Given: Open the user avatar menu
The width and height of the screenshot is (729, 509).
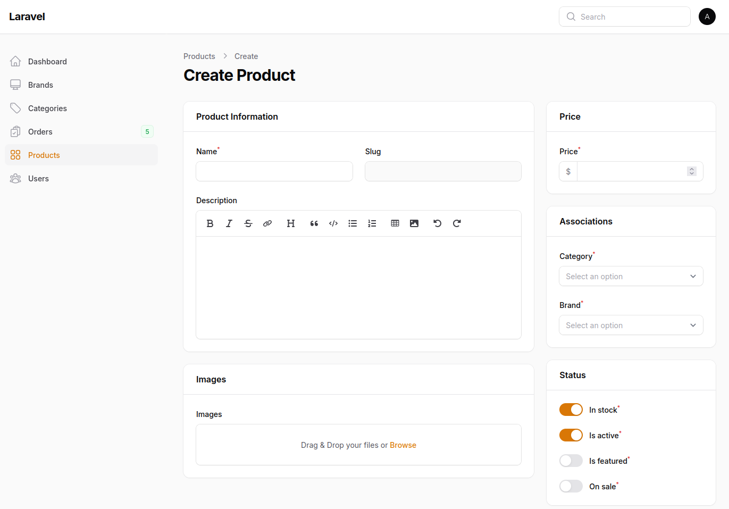Looking at the screenshot, I should (x=707, y=16).
